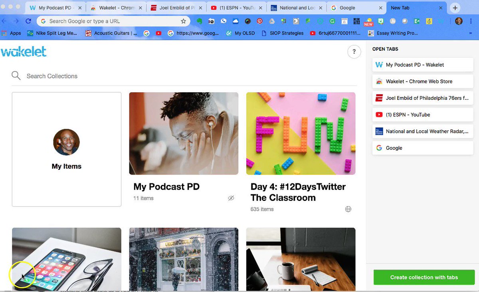Click the coffee desk thumbnail
479x292 pixels.
pos(301,259)
